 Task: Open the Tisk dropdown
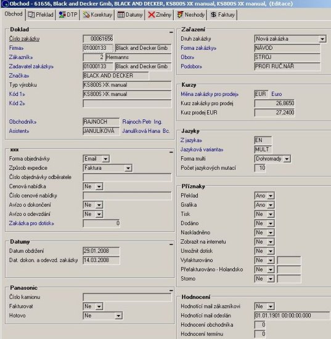(271, 214)
